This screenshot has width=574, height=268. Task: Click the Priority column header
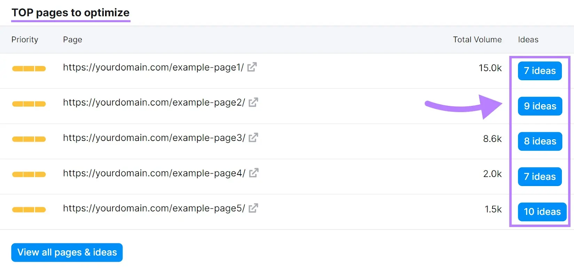pos(25,39)
